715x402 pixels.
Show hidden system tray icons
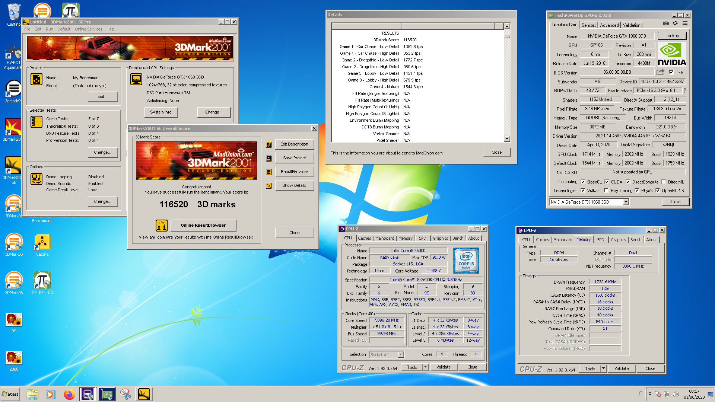click(x=650, y=394)
